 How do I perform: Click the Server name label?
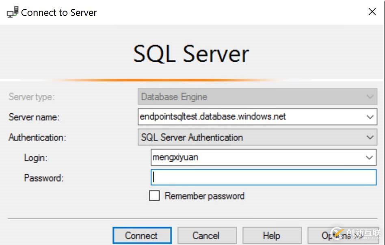34,117
